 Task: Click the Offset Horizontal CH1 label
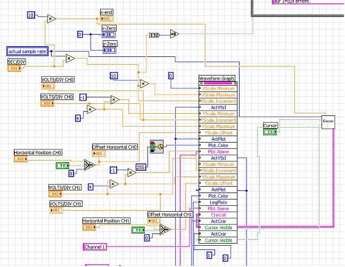coord(170,214)
